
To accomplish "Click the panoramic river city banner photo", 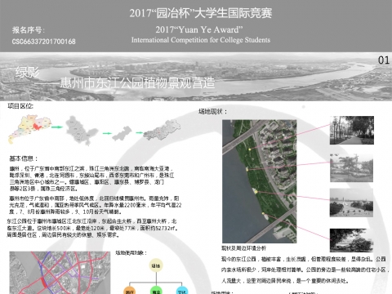I will 196,77.
